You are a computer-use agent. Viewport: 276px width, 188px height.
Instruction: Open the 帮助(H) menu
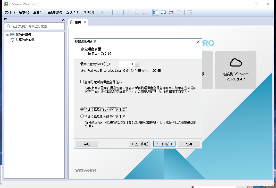pos(89,12)
